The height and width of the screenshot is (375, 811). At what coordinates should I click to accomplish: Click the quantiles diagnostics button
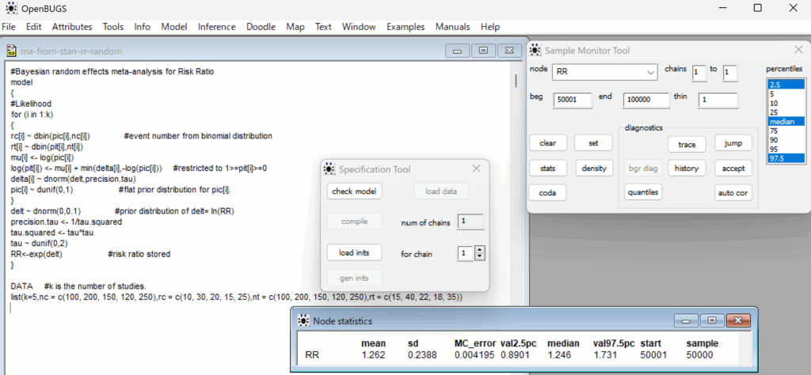[643, 191]
